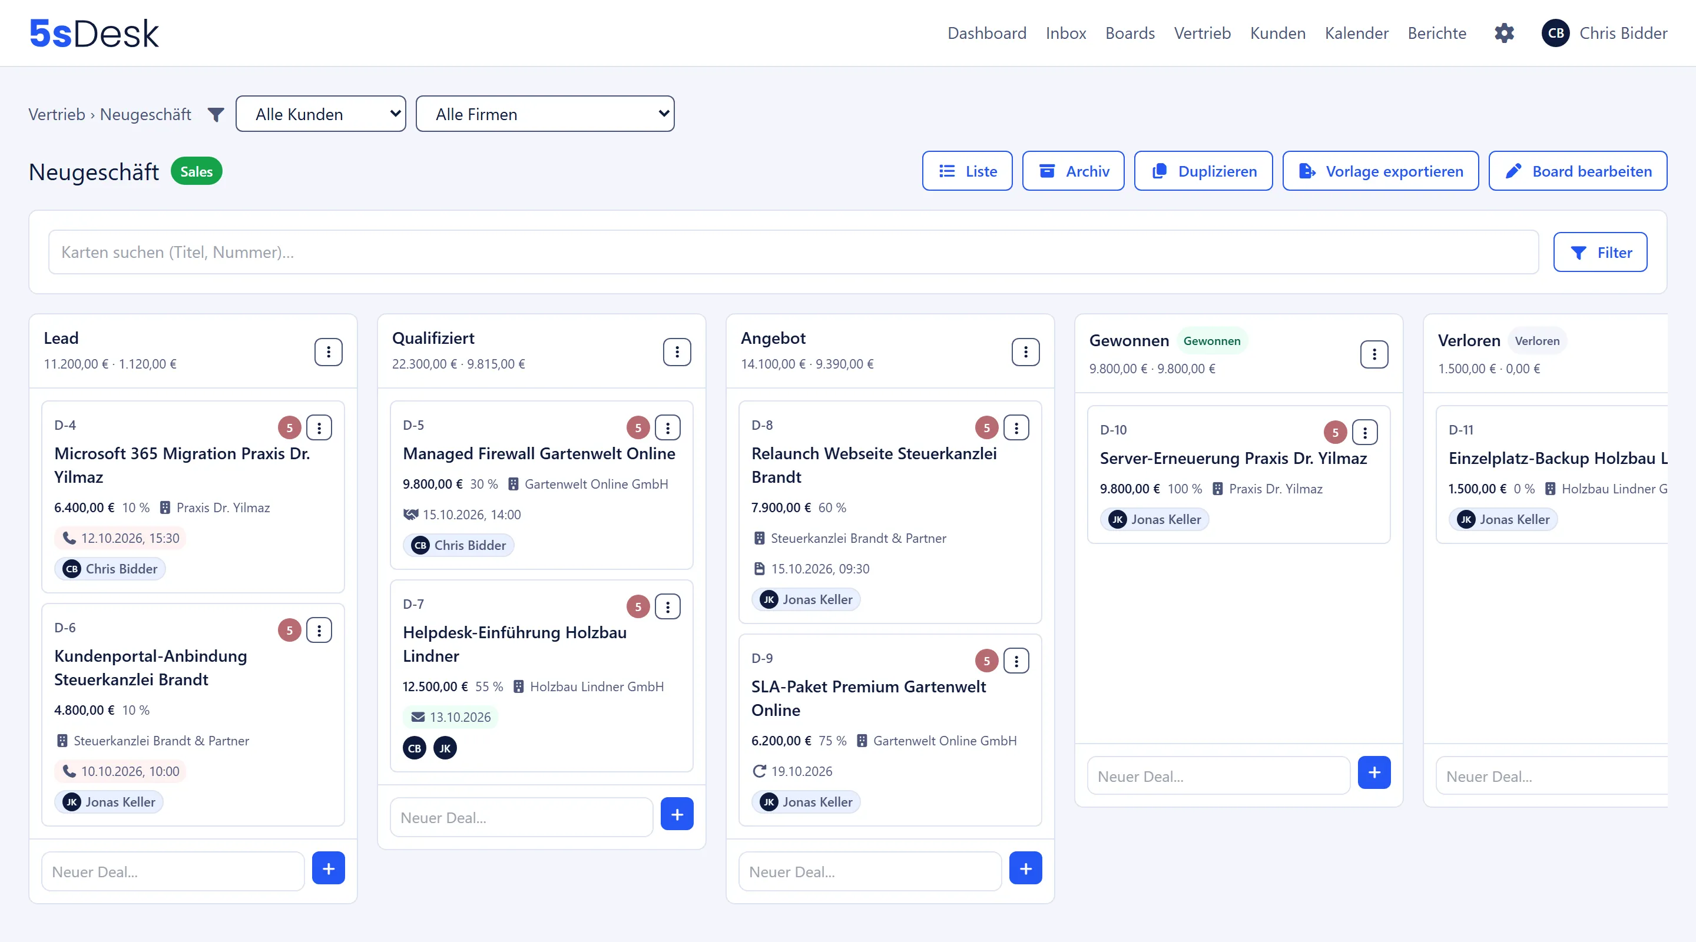Image resolution: width=1696 pixels, height=942 pixels.
Task: Click the 5sDesk logo
Action: click(x=94, y=33)
